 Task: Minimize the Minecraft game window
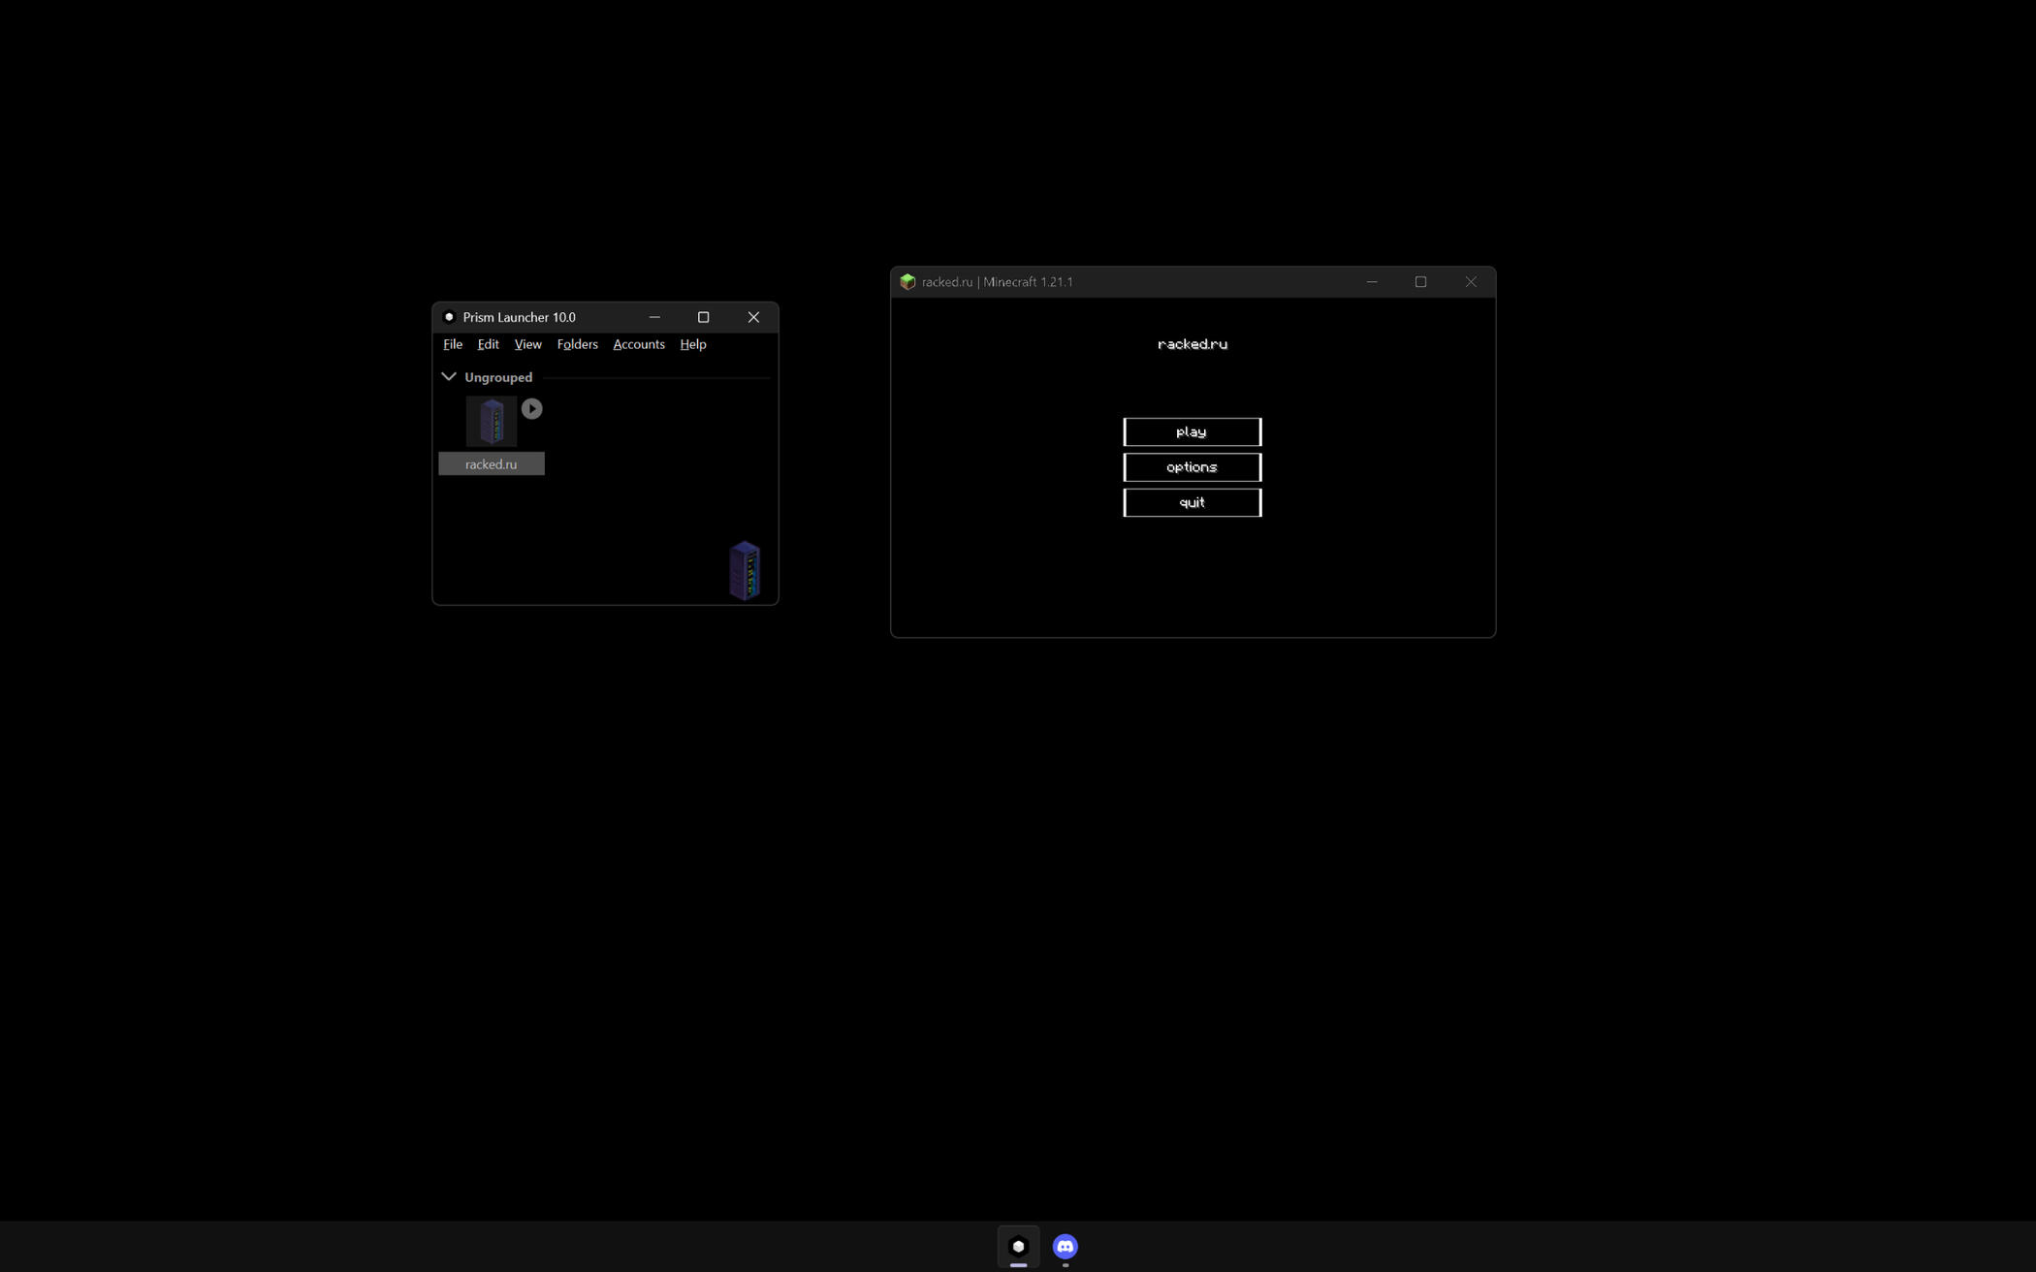[x=1371, y=282]
